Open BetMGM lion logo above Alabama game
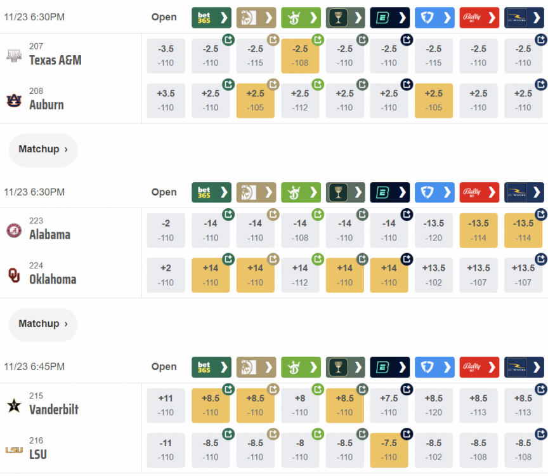Viewport: 548px width, 476px height. pyautogui.click(x=249, y=192)
